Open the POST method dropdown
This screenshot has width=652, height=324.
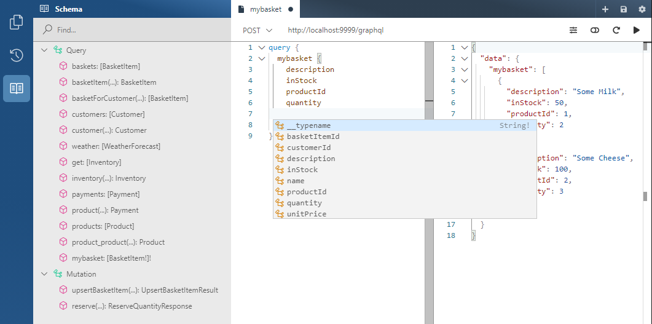[x=257, y=30]
